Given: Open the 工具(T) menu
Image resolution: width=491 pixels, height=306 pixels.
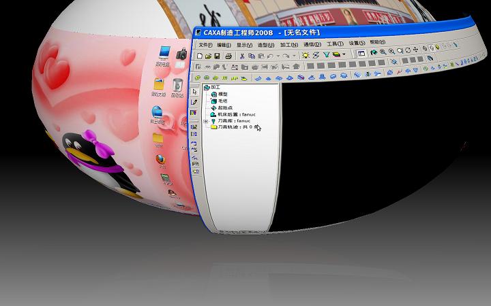Looking at the screenshot, I should [336, 44].
